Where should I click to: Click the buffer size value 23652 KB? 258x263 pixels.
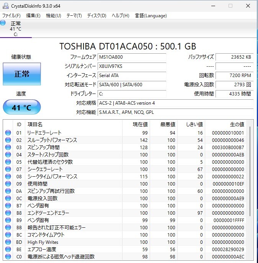(x=235, y=57)
